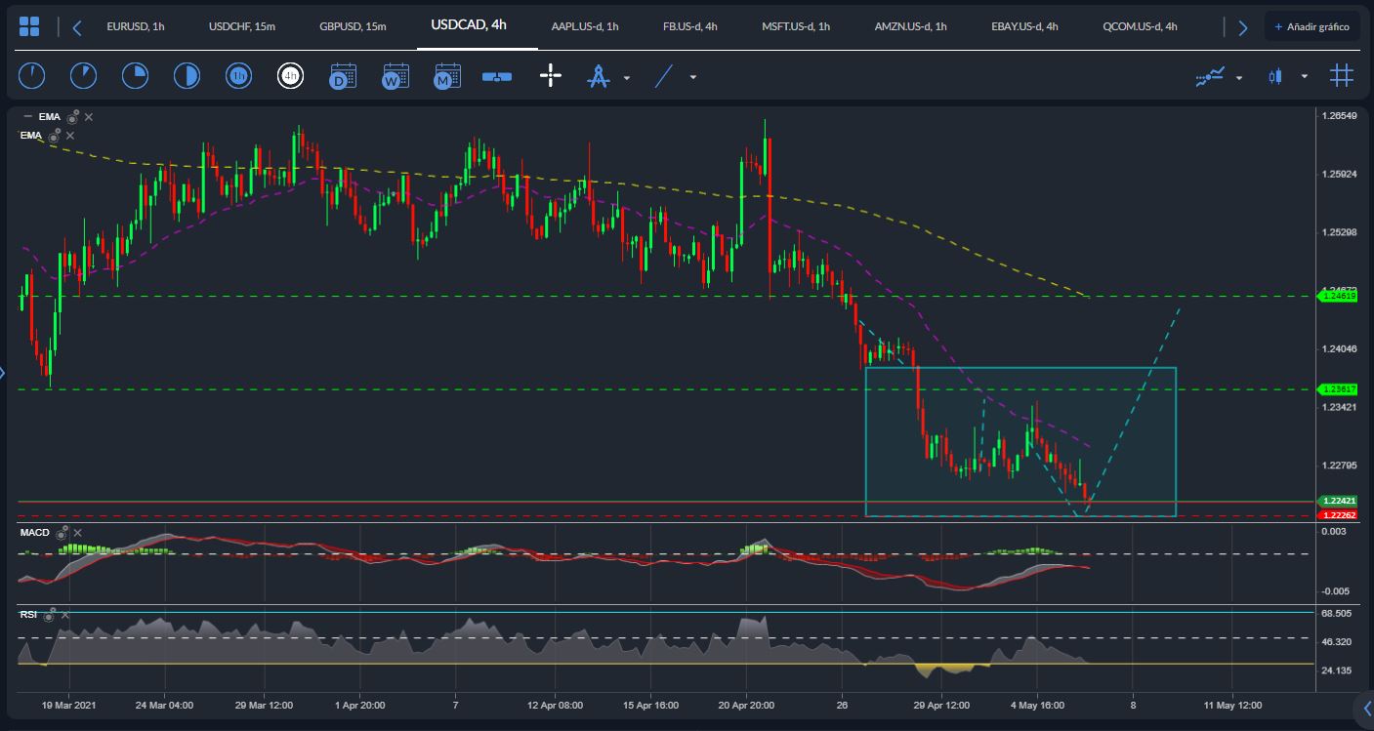Click the green 1.23617 price label
Image resolution: width=1374 pixels, height=731 pixels.
click(1338, 389)
